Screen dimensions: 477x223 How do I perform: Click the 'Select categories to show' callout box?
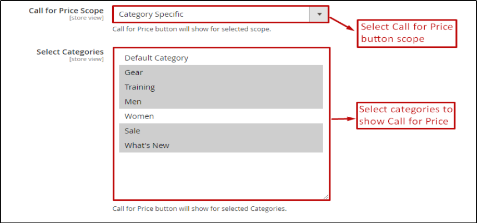pos(405,115)
